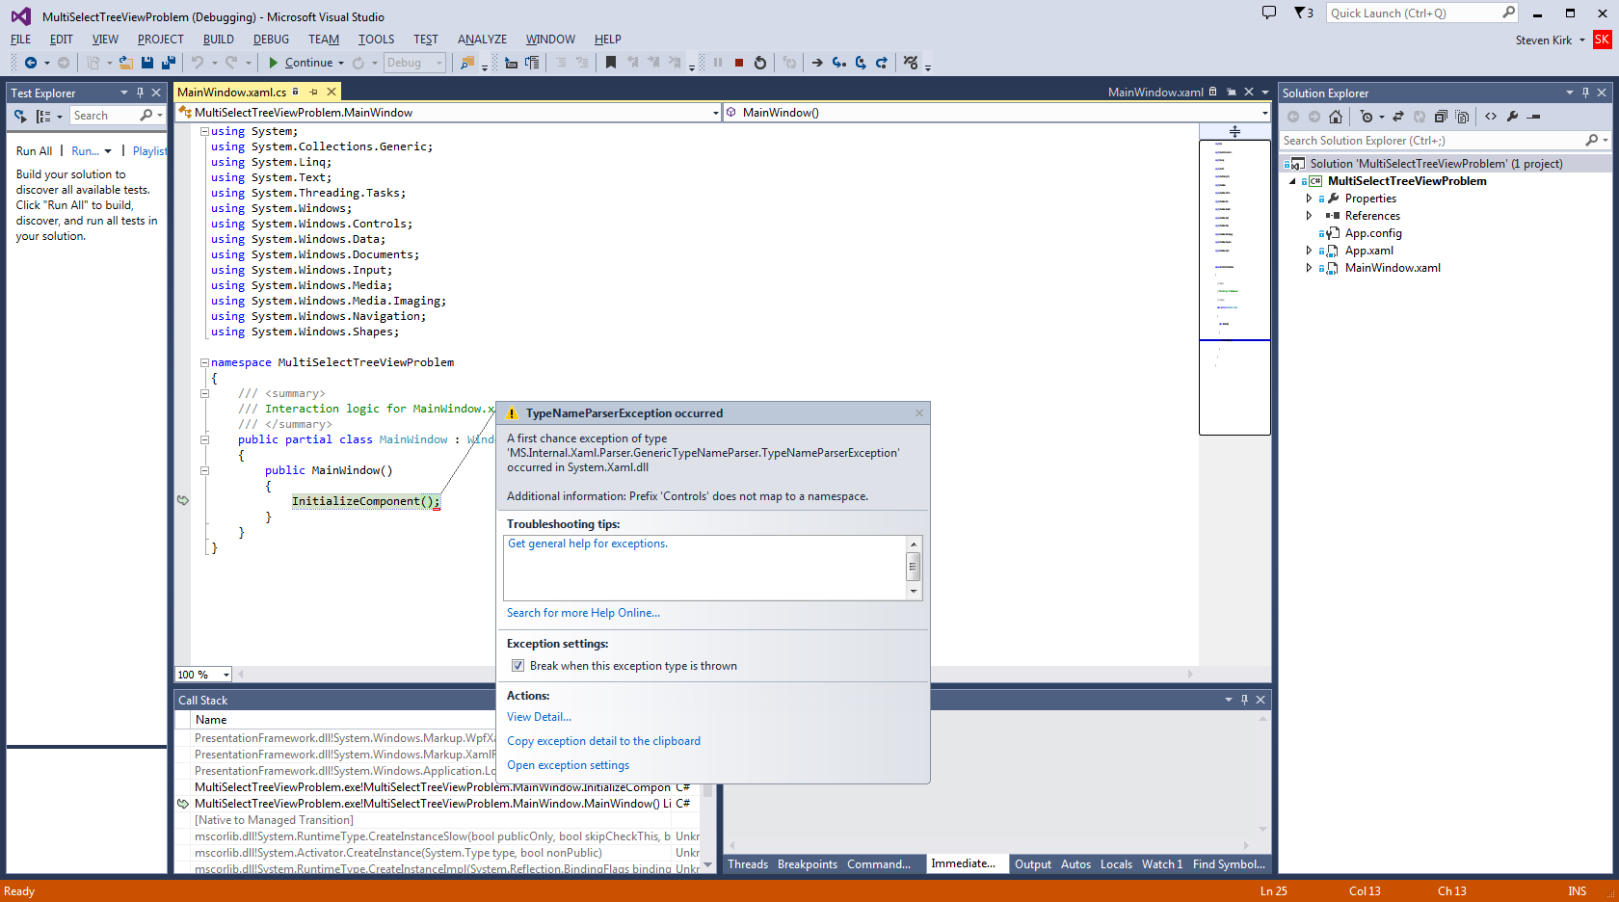Click the Properties wrench icon in Solution Explorer toolbar
1619x902 pixels.
[1512, 117]
